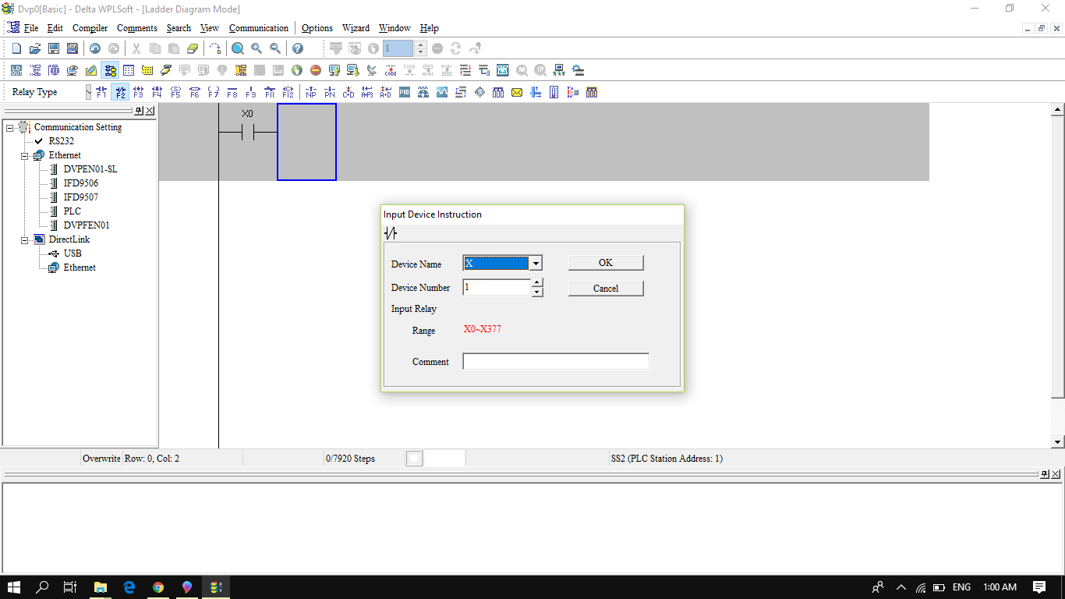This screenshot has width=1065, height=599.
Task: Collapse the Ethernet tree branch
Action: [23, 154]
